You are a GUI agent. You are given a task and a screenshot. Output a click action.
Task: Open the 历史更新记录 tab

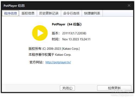49,13
